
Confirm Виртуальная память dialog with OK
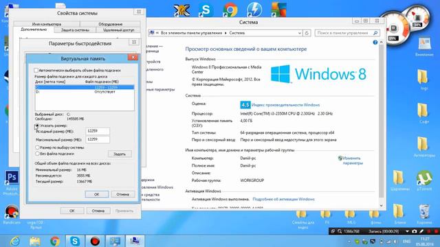point(96,194)
